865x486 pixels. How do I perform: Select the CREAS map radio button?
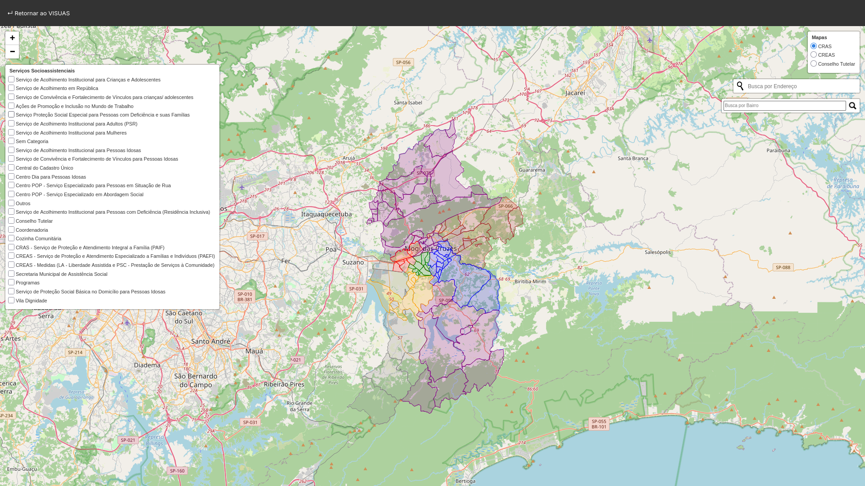pos(814,54)
